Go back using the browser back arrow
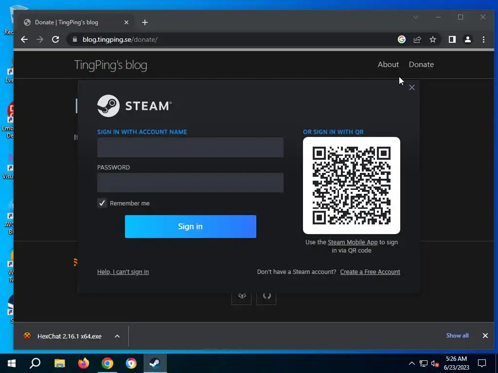The image size is (498, 373). coord(24,39)
